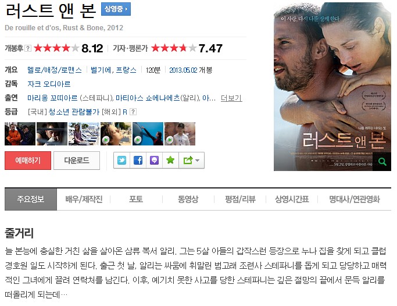Click the 상영중 status badge
This screenshot has width=397, height=306.
click(116, 9)
